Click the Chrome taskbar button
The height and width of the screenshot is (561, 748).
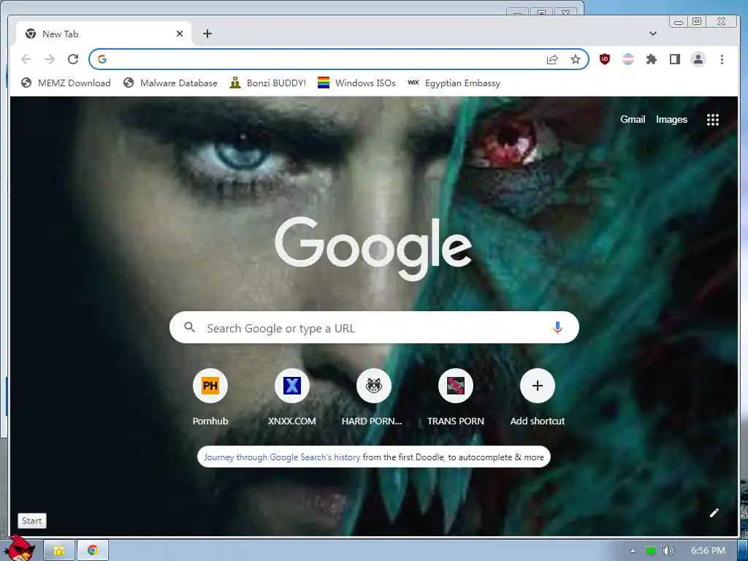pyautogui.click(x=93, y=551)
